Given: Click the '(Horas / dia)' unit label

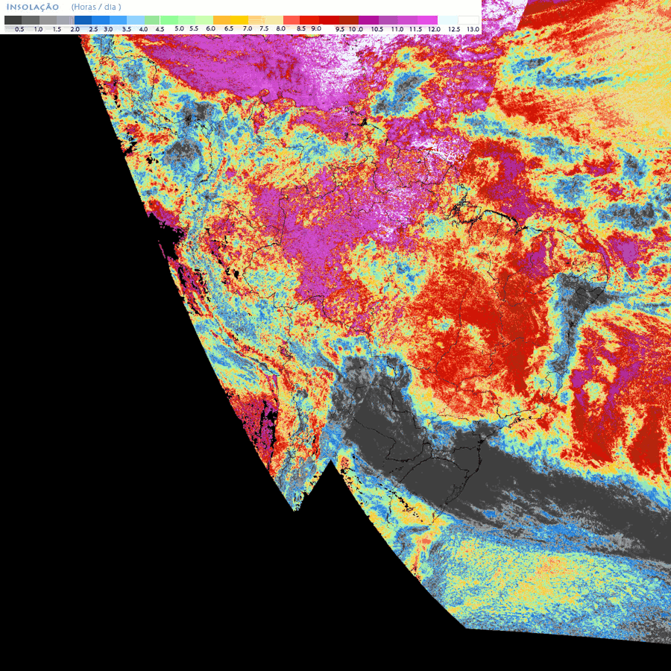Looking at the screenshot, I should (x=96, y=7).
